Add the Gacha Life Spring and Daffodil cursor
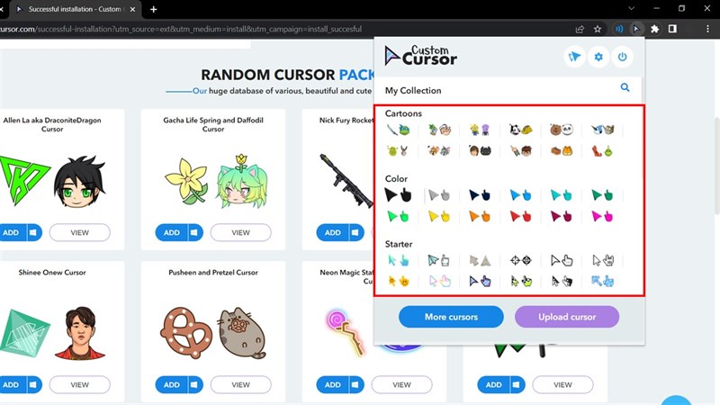 (x=172, y=232)
